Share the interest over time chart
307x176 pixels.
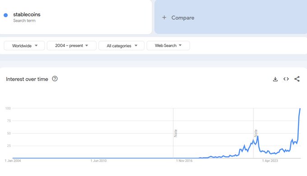point(297,79)
